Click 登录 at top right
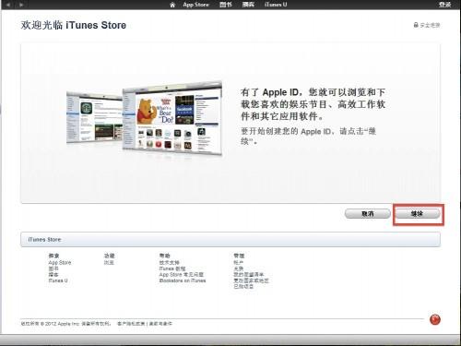This screenshot has width=461, height=346. (x=444, y=5)
